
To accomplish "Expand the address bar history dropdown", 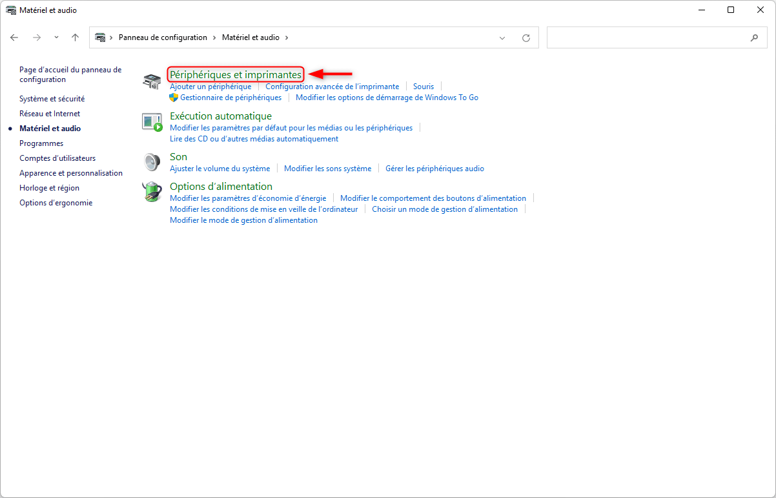I will tap(502, 38).
